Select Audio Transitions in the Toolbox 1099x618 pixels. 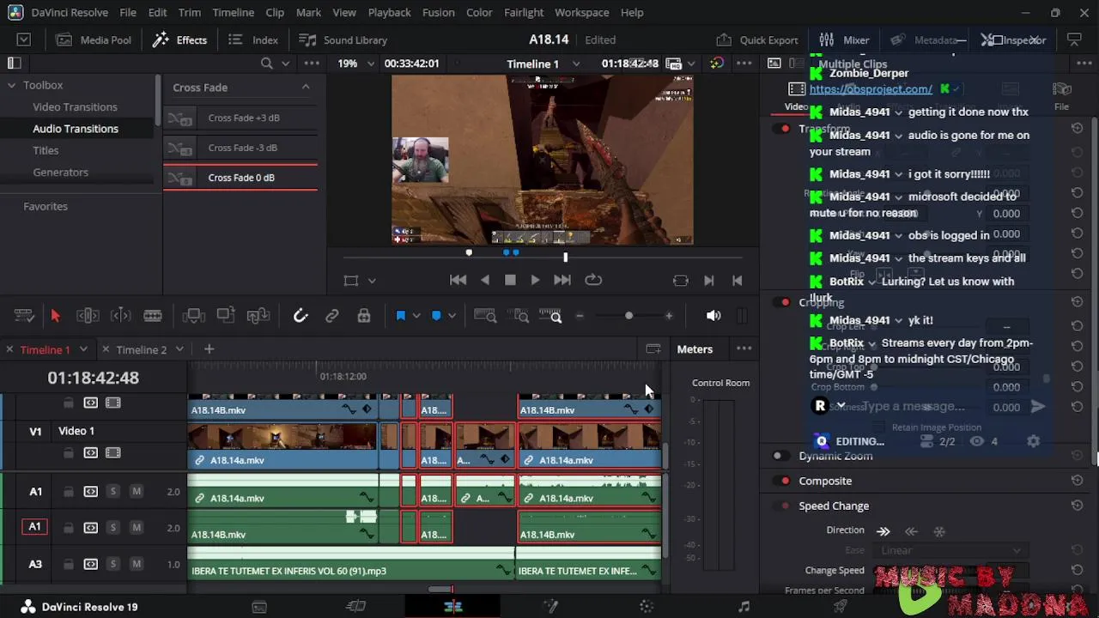[76, 129]
